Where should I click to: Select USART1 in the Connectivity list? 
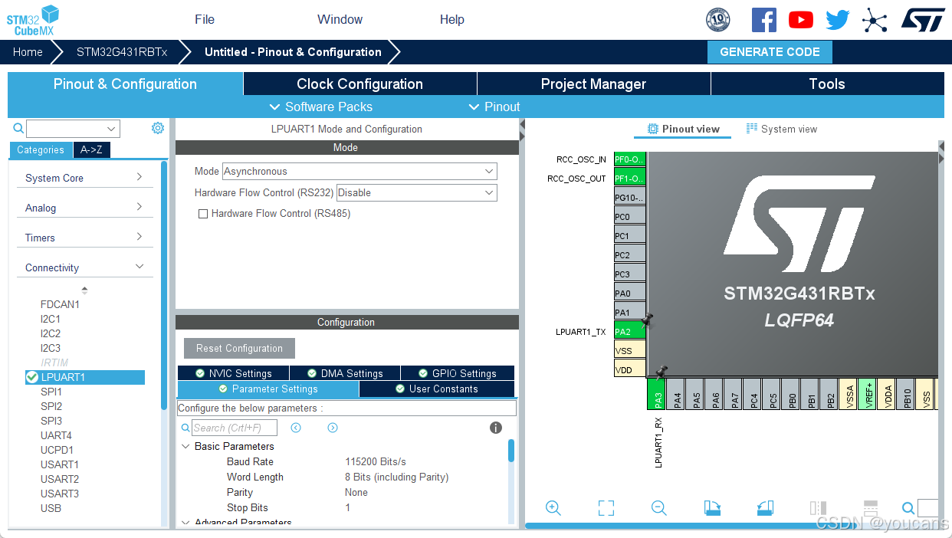tap(60, 464)
